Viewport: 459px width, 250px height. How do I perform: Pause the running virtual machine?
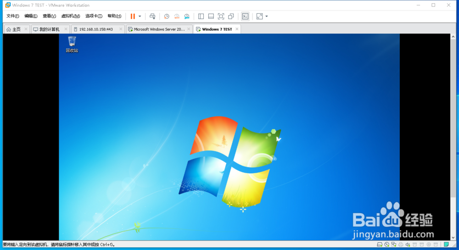[x=133, y=17]
